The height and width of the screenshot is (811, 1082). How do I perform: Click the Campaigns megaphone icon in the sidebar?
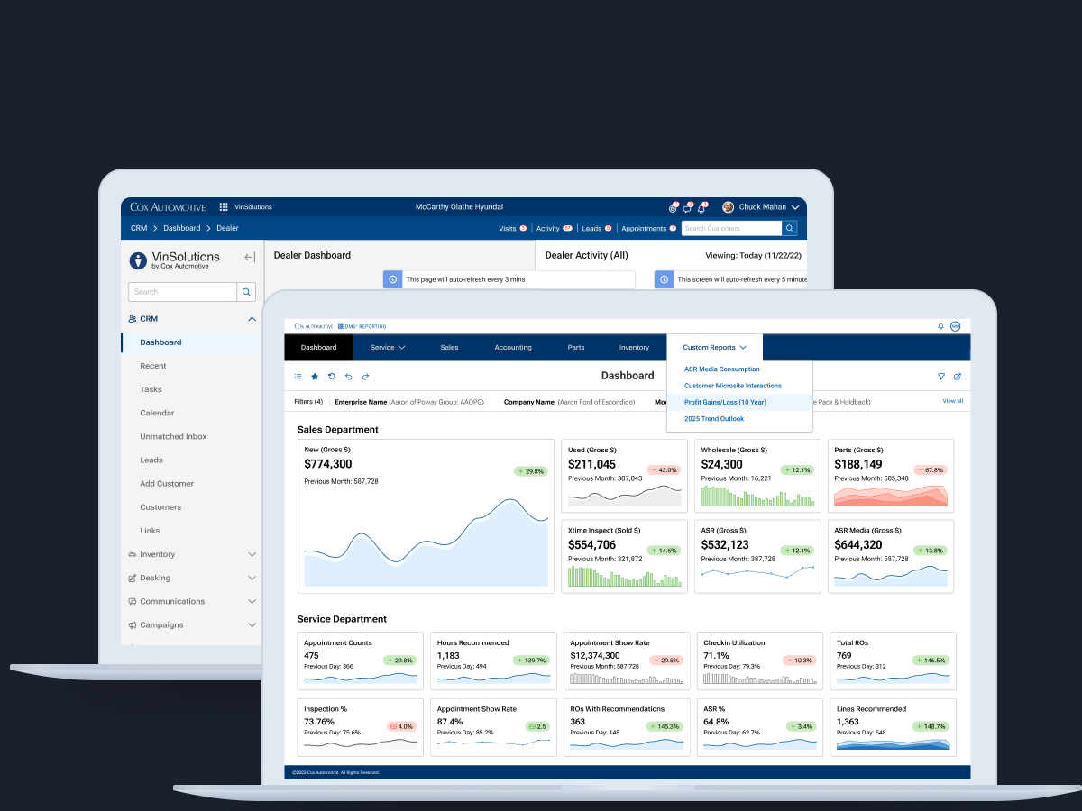(133, 625)
